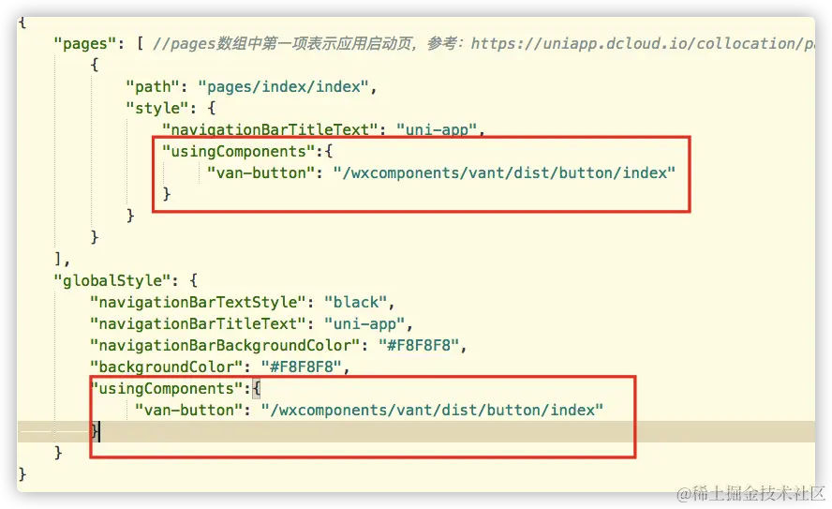Click the closing brace on the highlighted line
Image resolution: width=832 pixels, height=509 pixels.
[x=95, y=430]
